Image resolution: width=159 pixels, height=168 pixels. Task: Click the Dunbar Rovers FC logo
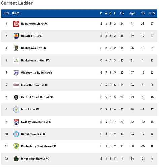16,134
